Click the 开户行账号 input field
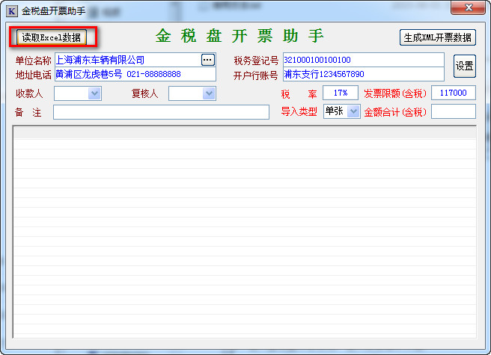The image size is (491, 355). pyautogui.click(x=364, y=75)
